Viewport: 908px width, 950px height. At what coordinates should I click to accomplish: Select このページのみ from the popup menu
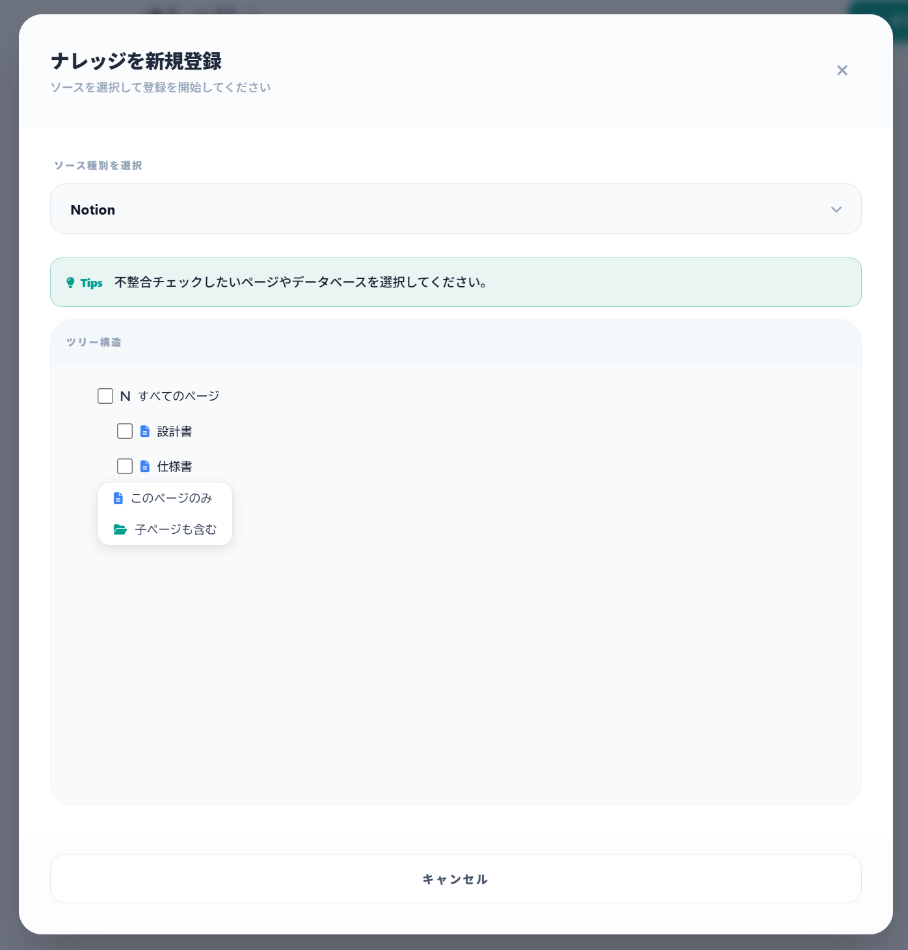click(171, 498)
